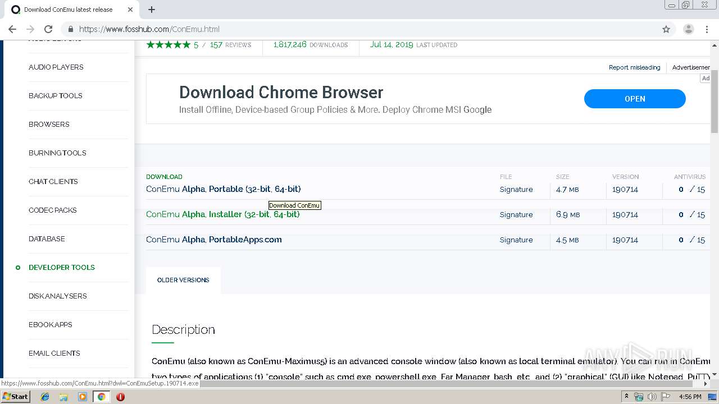View antivirus result for the PortableApps.com row
This screenshot has width=719, height=404.
tap(691, 240)
